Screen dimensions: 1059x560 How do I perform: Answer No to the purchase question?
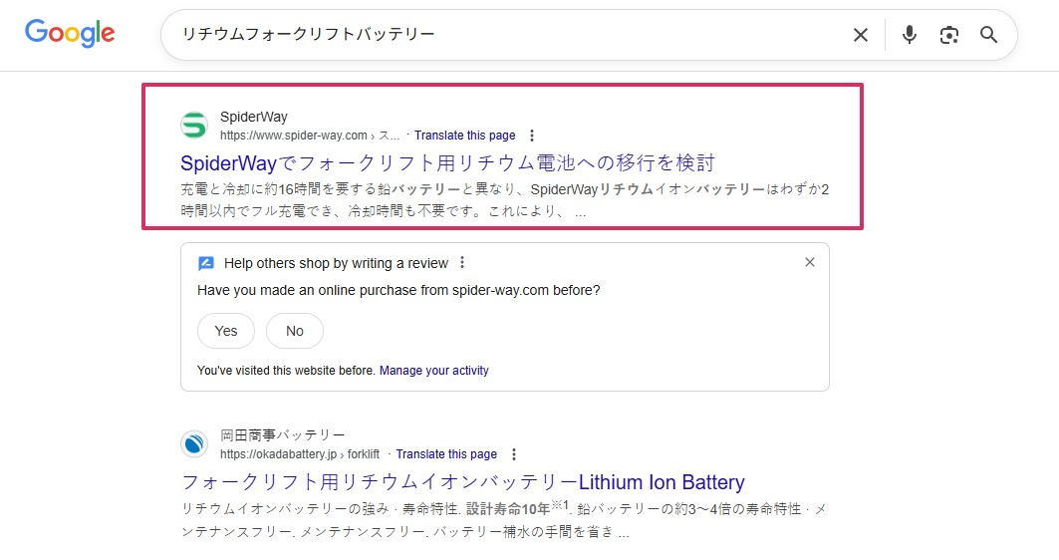point(295,331)
